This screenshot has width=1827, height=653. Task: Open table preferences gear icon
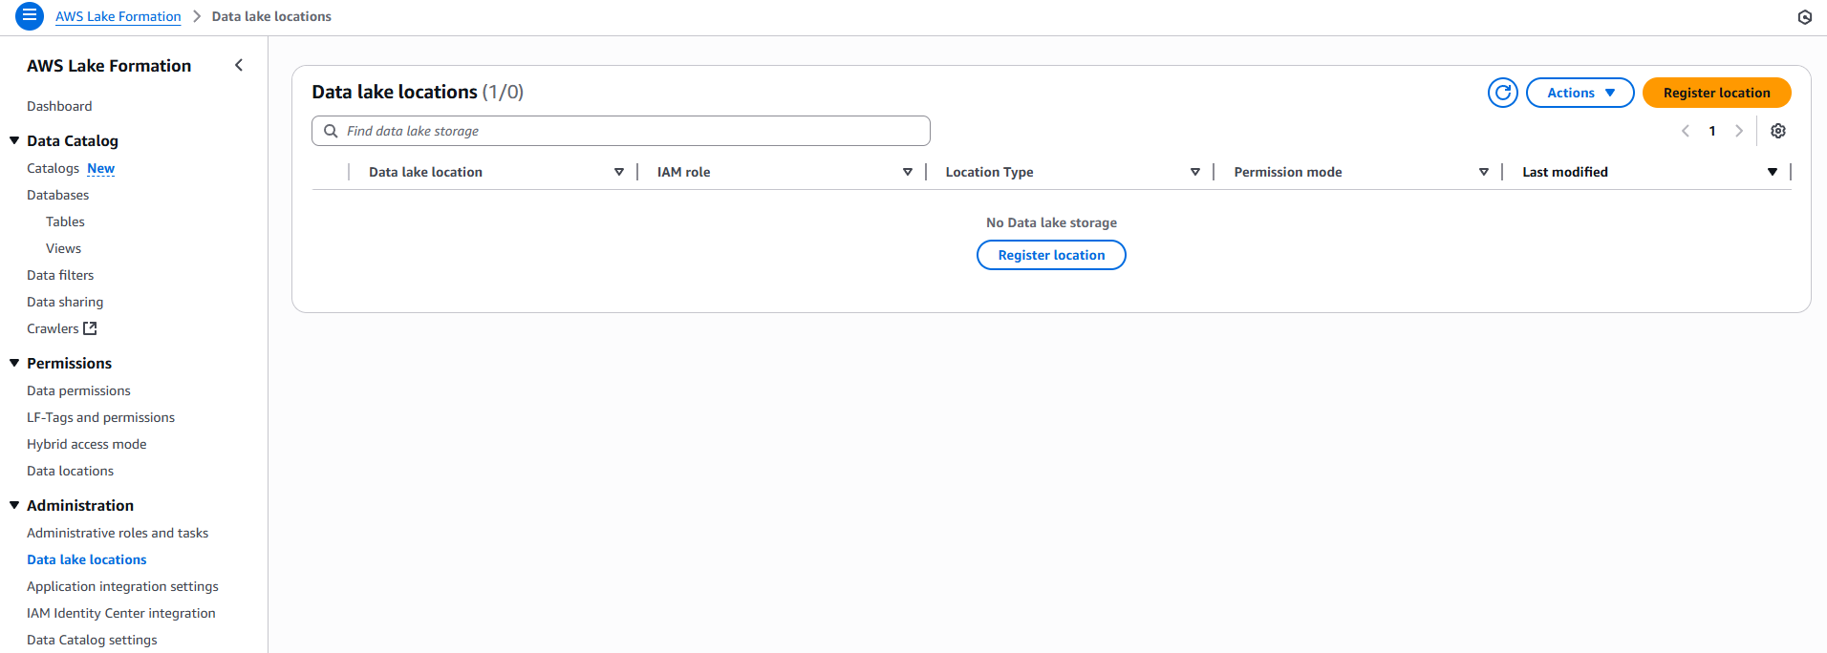1778,131
